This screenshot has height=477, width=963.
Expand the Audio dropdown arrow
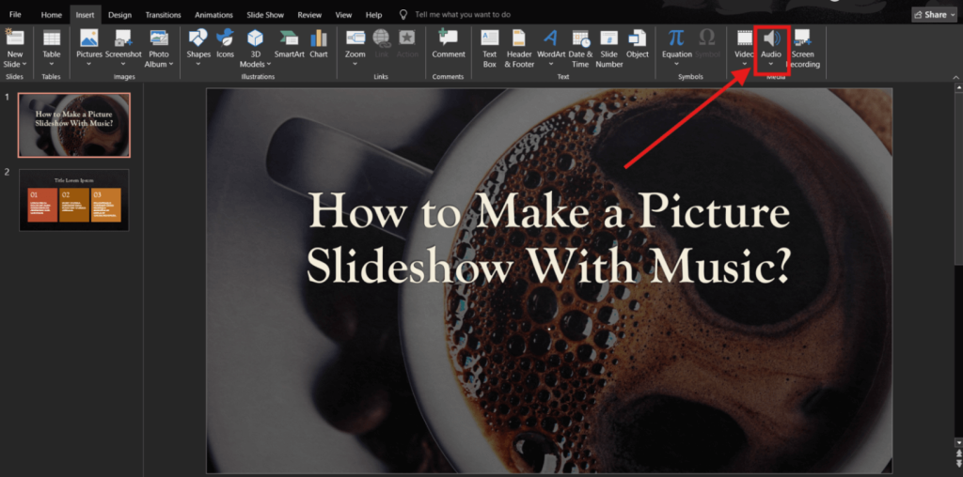point(771,64)
